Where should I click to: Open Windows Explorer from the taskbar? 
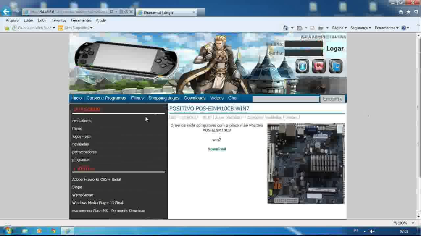[x=25, y=231]
